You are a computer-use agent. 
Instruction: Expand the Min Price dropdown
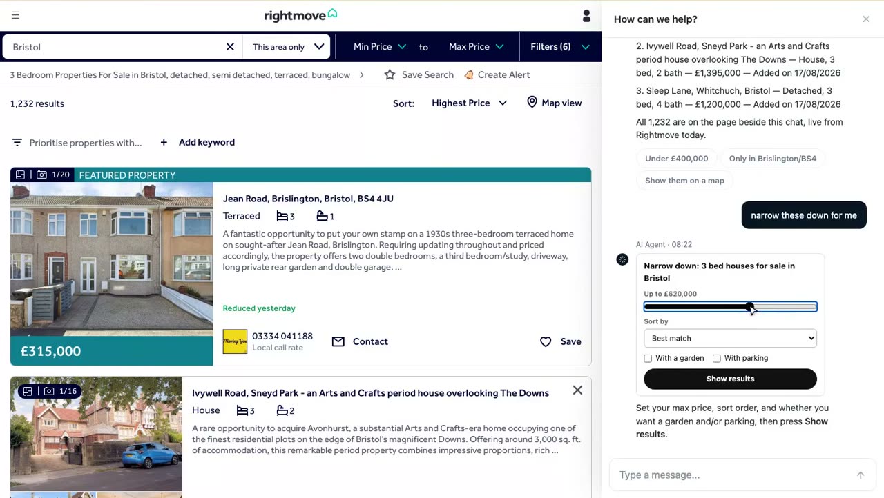click(x=379, y=47)
